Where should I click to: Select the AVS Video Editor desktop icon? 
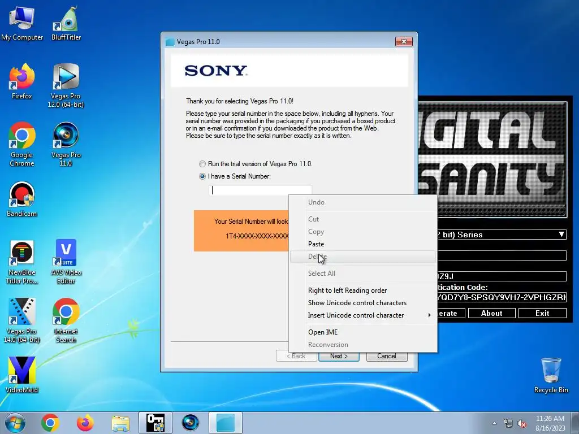pos(66,262)
